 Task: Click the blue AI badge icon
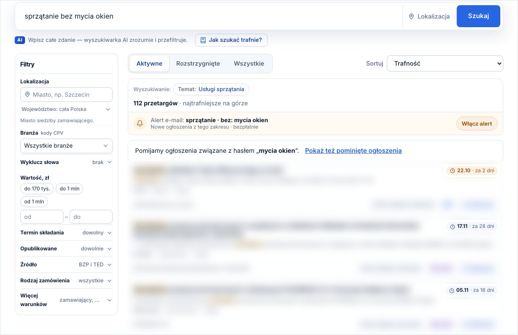coord(20,40)
